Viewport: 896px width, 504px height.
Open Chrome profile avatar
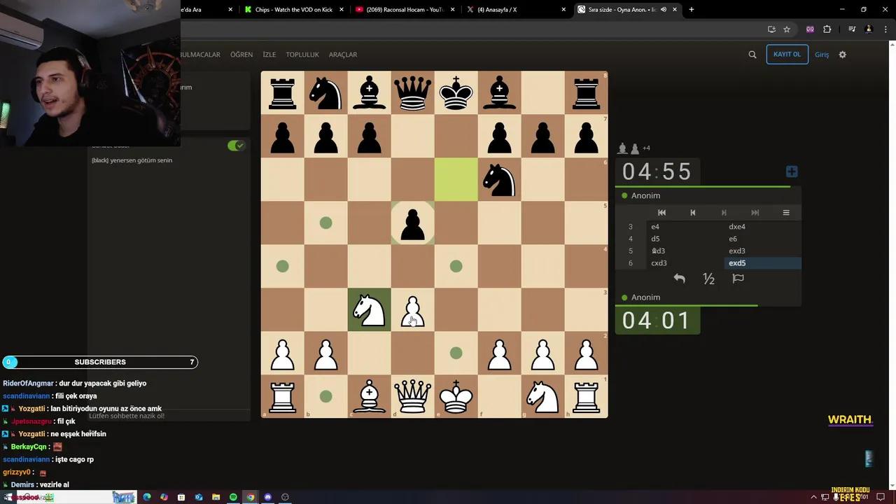pyautogui.click(x=869, y=29)
